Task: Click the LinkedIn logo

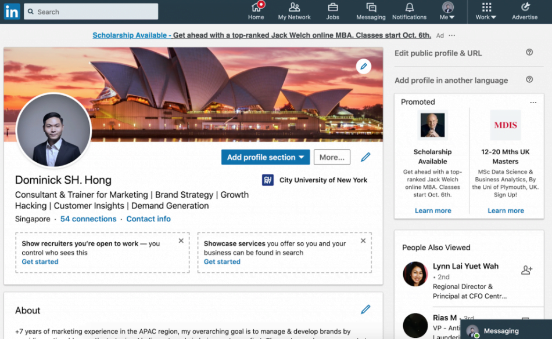Action: tap(12, 12)
